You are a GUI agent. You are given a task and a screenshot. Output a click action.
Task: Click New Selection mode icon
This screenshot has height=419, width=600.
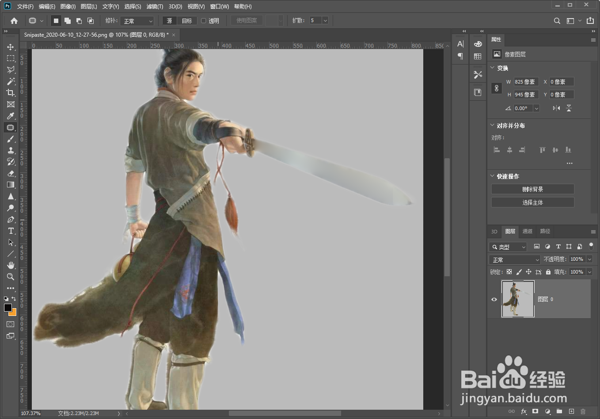point(56,21)
